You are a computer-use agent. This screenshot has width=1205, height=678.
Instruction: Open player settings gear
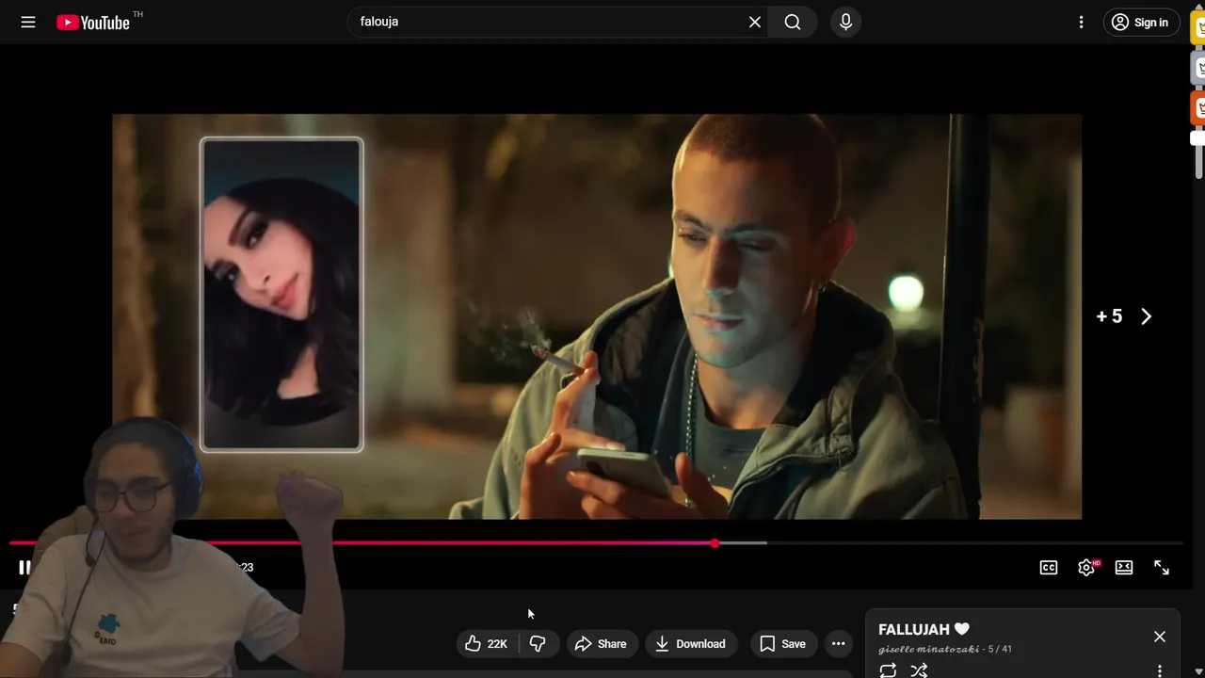pyautogui.click(x=1086, y=567)
